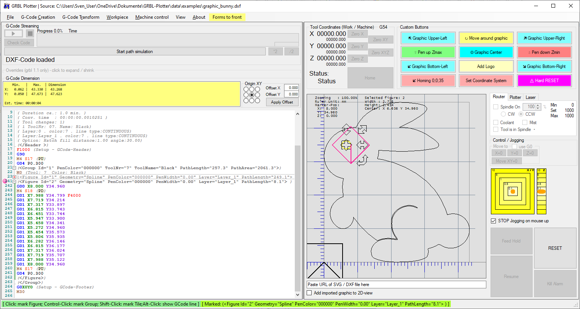Expand the collapsed Figure Id=1 code block

(14, 177)
